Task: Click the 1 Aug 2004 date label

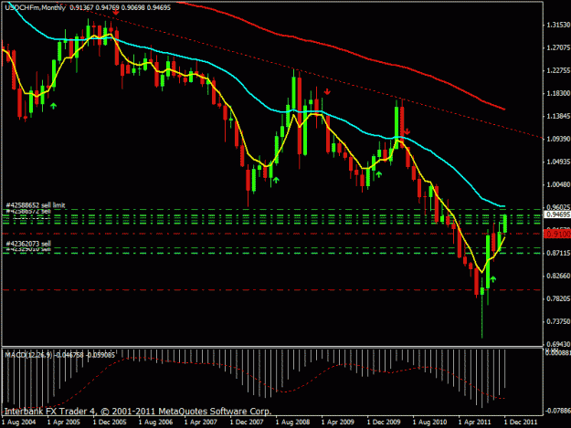Action: 19,423
